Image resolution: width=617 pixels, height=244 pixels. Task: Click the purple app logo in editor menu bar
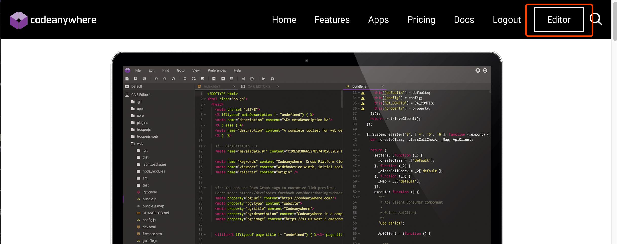tap(128, 70)
